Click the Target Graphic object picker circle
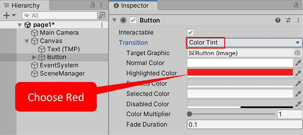The width and height of the screenshot is (303, 135). click(298, 53)
